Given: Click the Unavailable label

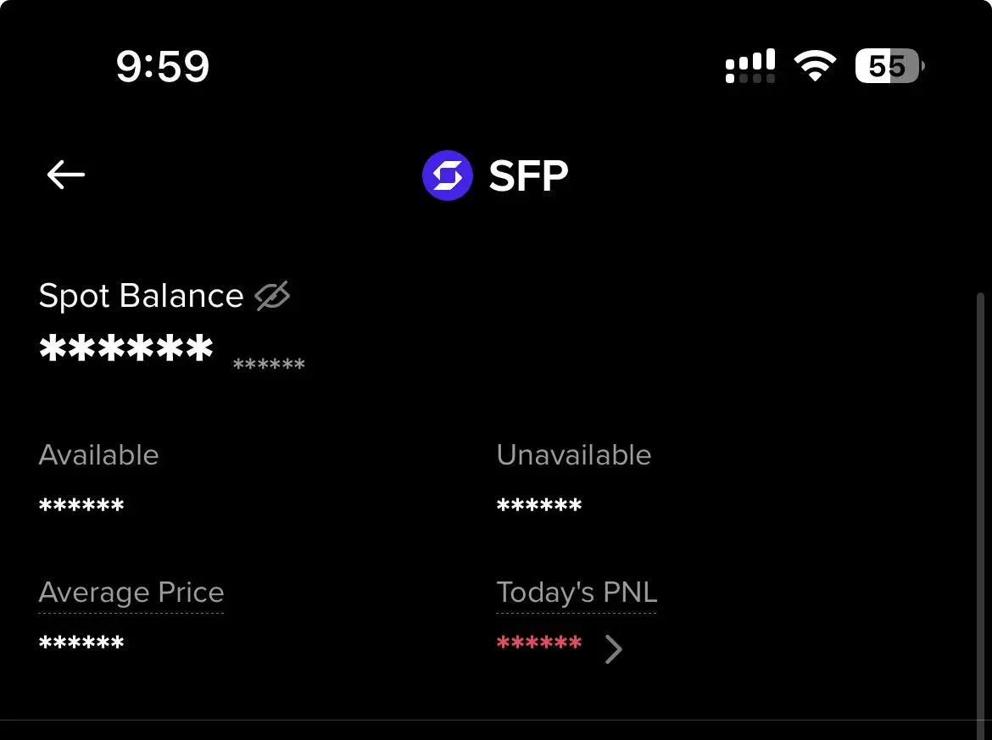Looking at the screenshot, I should [x=574, y=455].
